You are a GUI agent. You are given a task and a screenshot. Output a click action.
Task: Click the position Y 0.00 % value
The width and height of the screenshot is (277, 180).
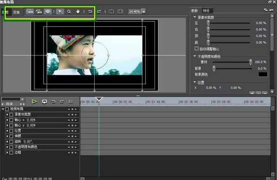coord(236,88)
